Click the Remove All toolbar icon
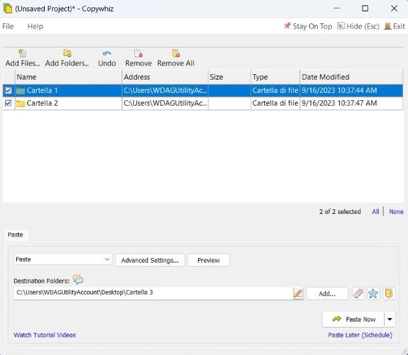Image resolution: width=408 pixels, height=355 pixels. coord(176,53)
